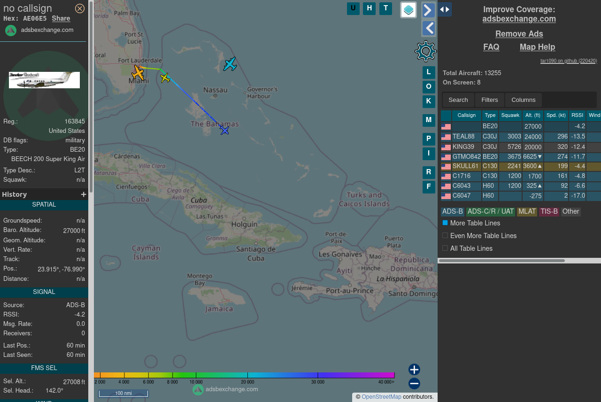Click the Share link for AE06E5
Viewport: 601px width, 402px height.
coord(61,18)
